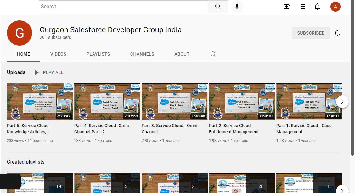Open the About tab

tap(182, 54)
